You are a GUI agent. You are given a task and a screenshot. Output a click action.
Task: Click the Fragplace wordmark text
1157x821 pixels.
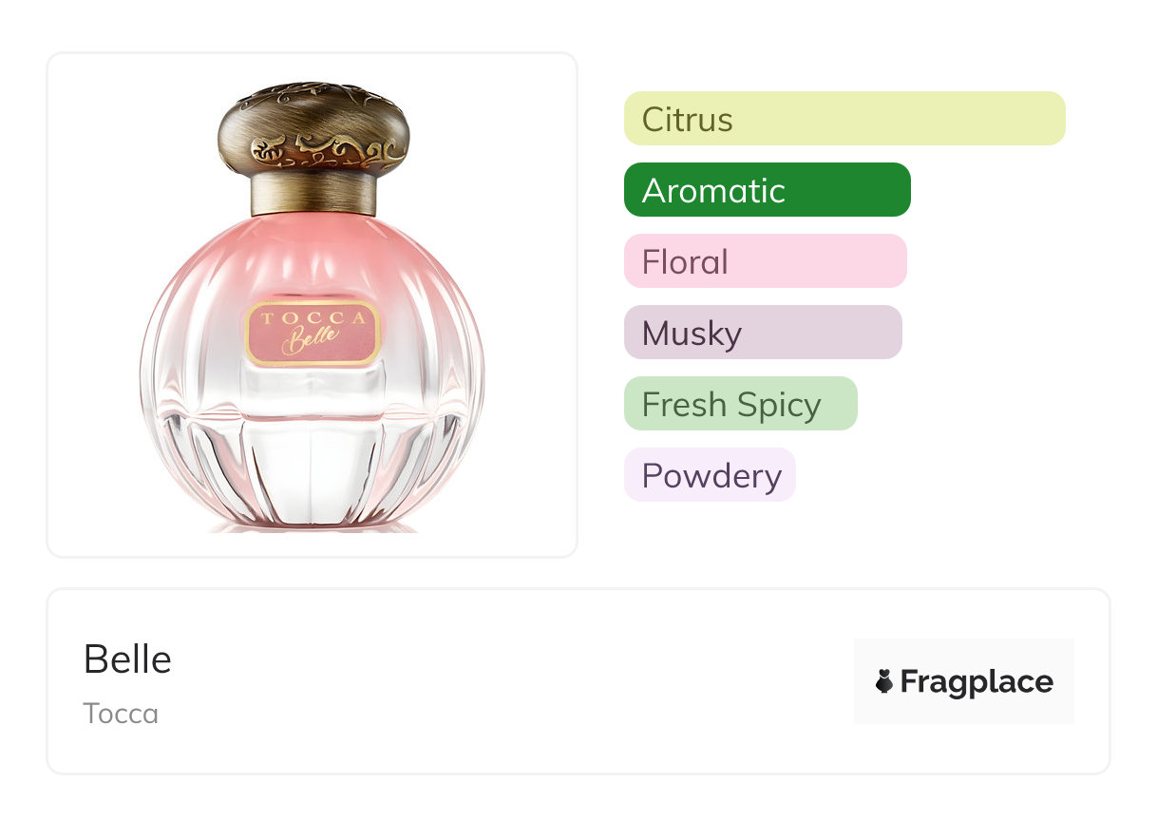tap(977, 682)
